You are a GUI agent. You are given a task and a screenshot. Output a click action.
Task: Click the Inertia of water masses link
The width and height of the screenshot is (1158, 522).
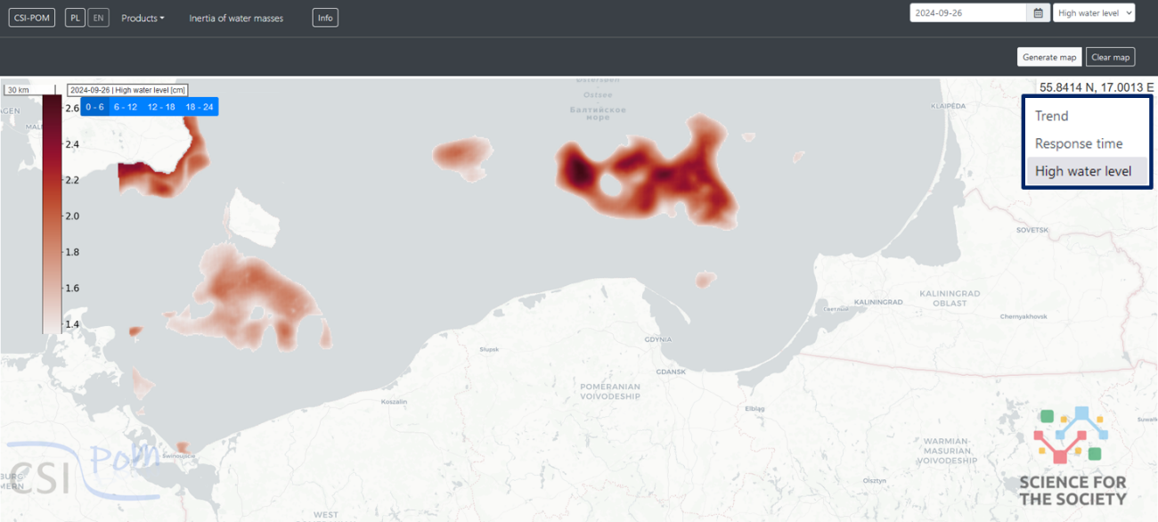tap(236, 18)
